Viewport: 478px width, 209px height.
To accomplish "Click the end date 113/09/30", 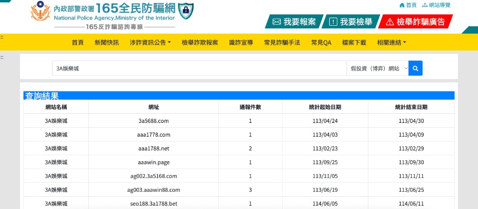I will [x=411, y=162].
